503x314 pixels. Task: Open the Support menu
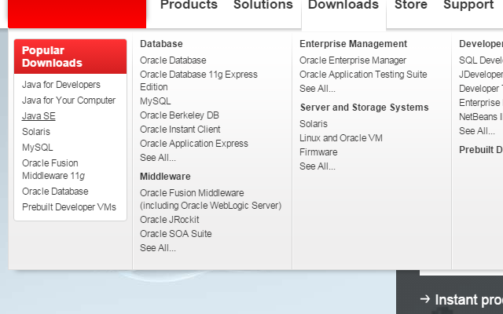click(x=468, y=5)
